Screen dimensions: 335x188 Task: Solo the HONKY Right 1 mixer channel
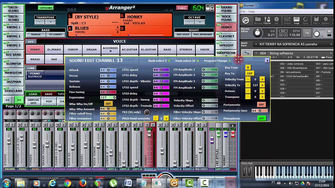click(x=153, y=125)
